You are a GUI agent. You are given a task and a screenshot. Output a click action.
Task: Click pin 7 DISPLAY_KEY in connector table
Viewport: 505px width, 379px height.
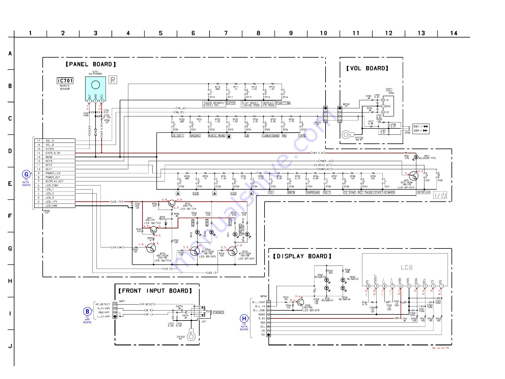(x=55, y=181)
